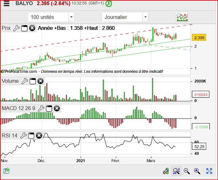
Task: Maximize the Volume panel window icon
Action: click(x=33, y=81)
